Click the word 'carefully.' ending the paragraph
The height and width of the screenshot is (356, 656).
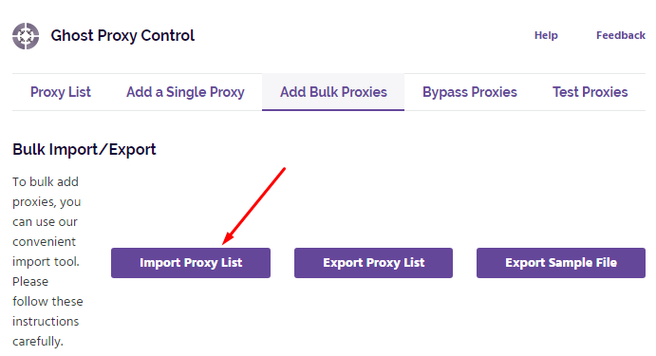coord(38,342)
